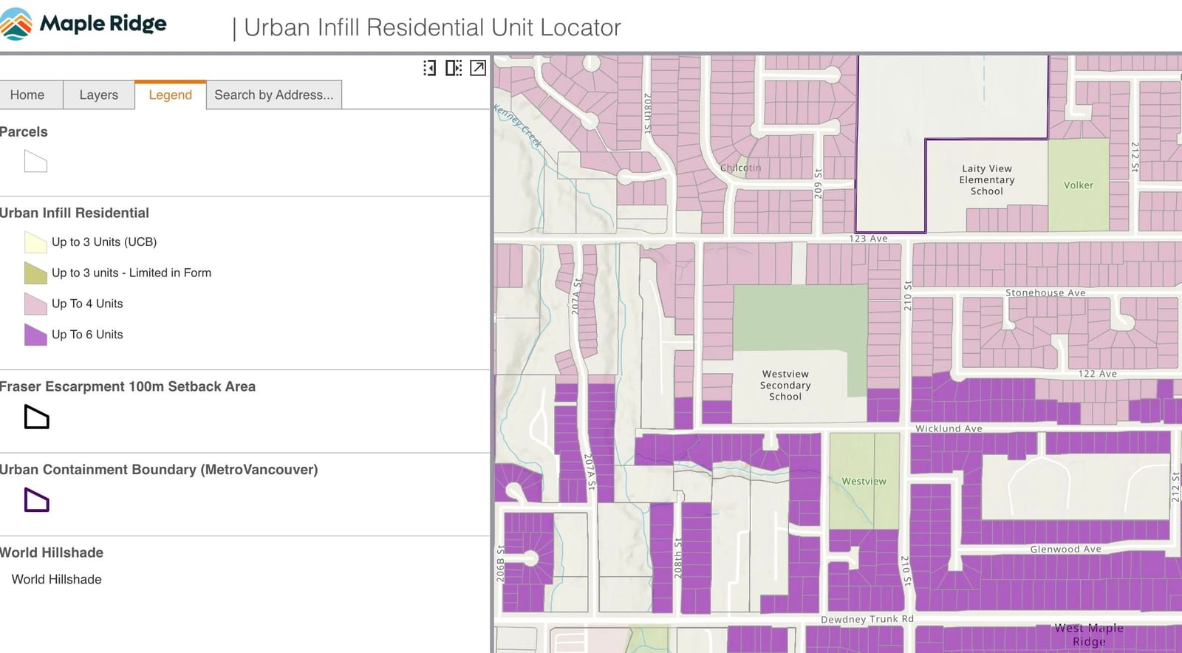Click Laity View Elementary School on the map
The image size is (1182, 653).
[x=987, y=180]
